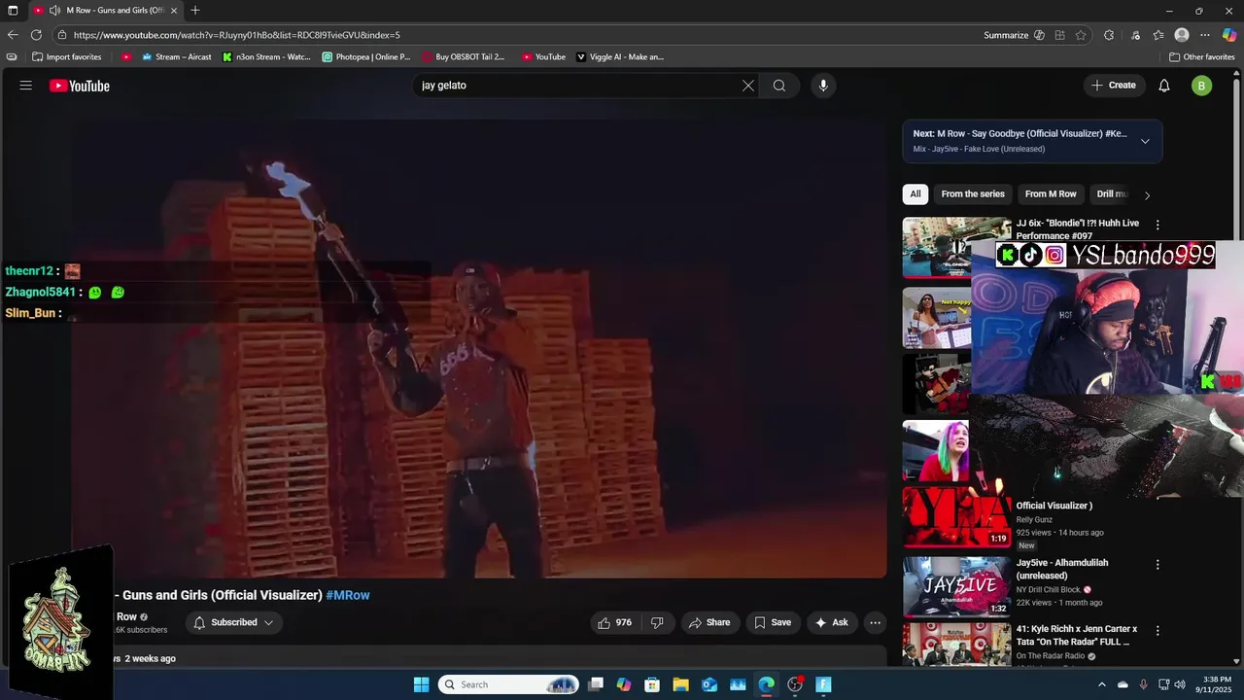The width and height of the screenshot is (1244, 700).
Task: Open the account avatar 'B' menu
Action: pos(1202,86)
